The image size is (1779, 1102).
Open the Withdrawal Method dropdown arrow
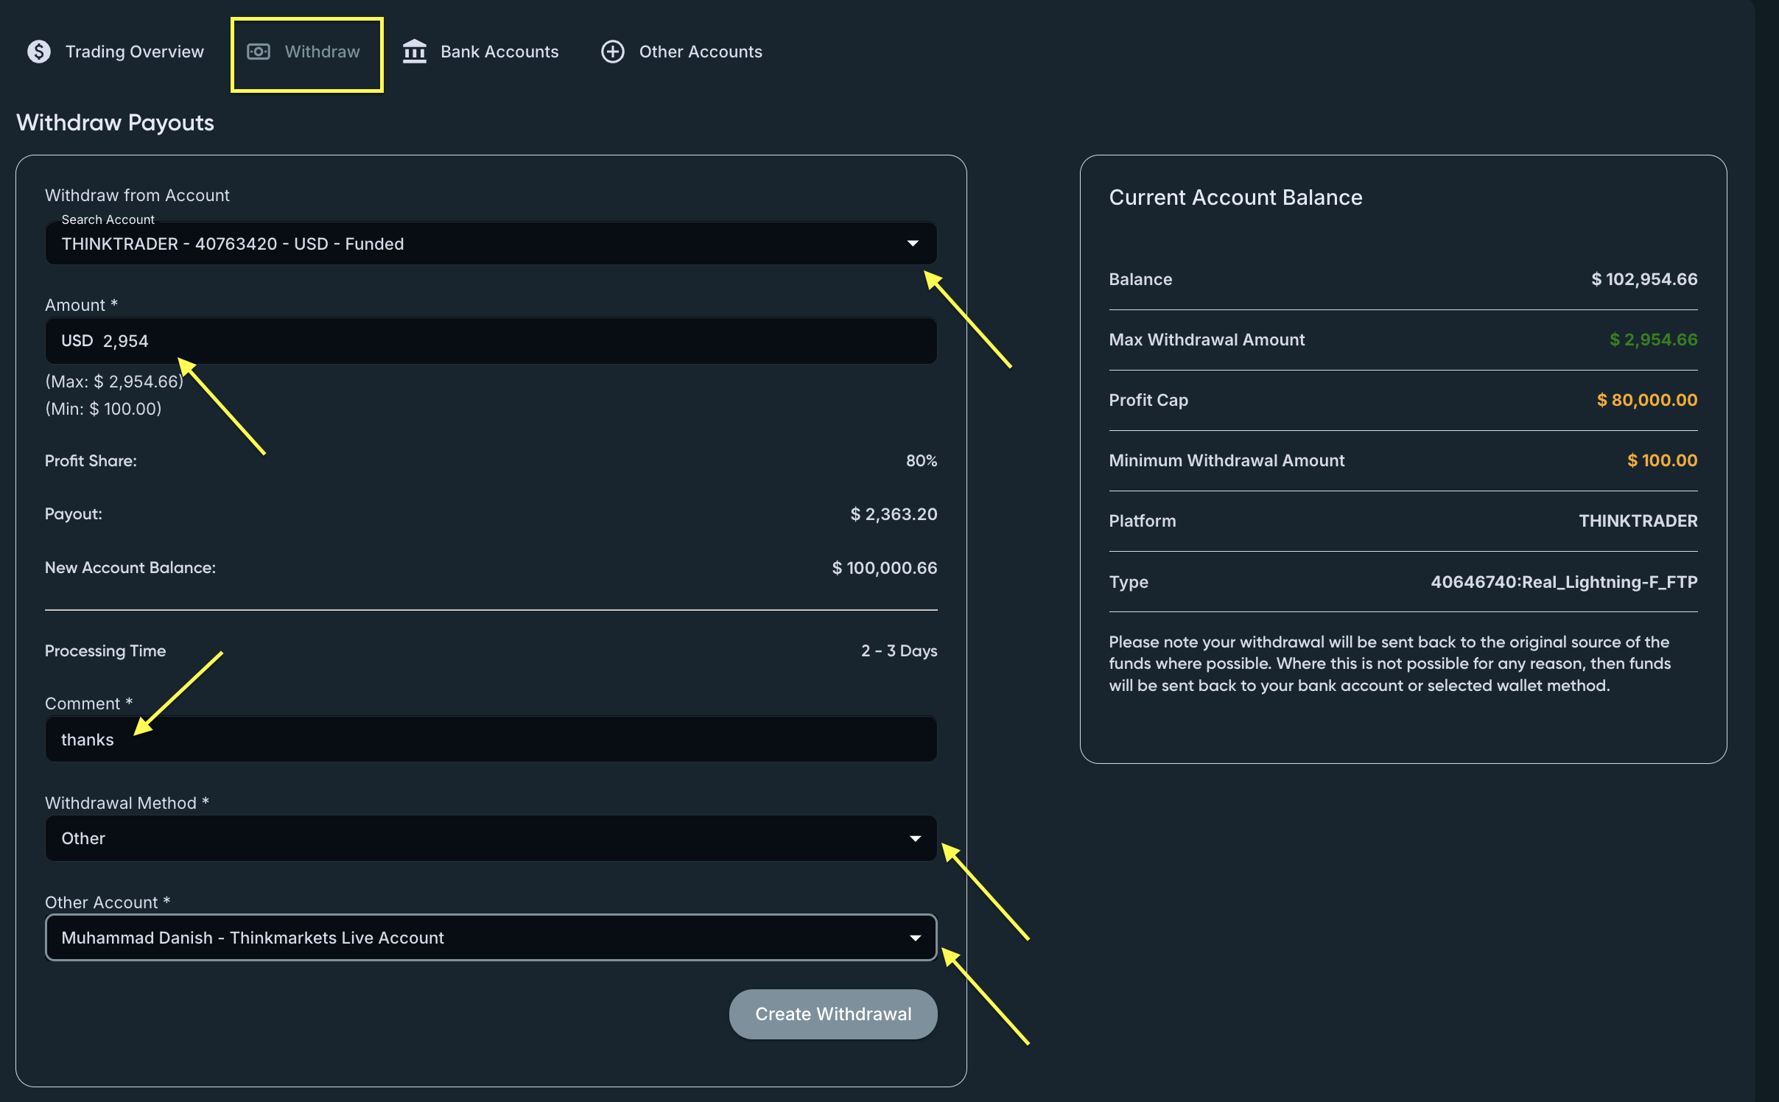coord(915,839)
